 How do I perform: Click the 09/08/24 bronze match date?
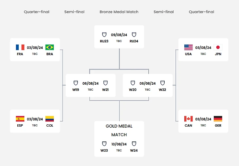[x=119, y=35]
